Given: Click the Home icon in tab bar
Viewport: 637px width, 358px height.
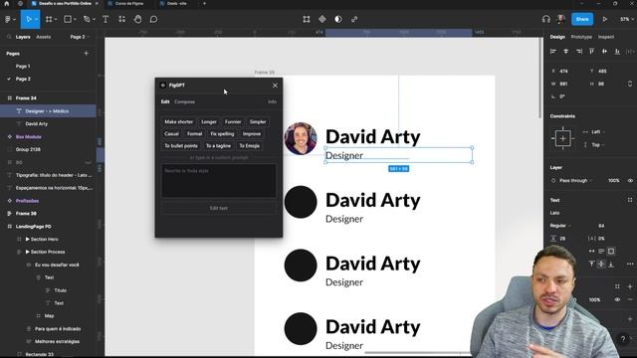Looking at the screenshot, I should pyautogui.click(x=7, y=3).
